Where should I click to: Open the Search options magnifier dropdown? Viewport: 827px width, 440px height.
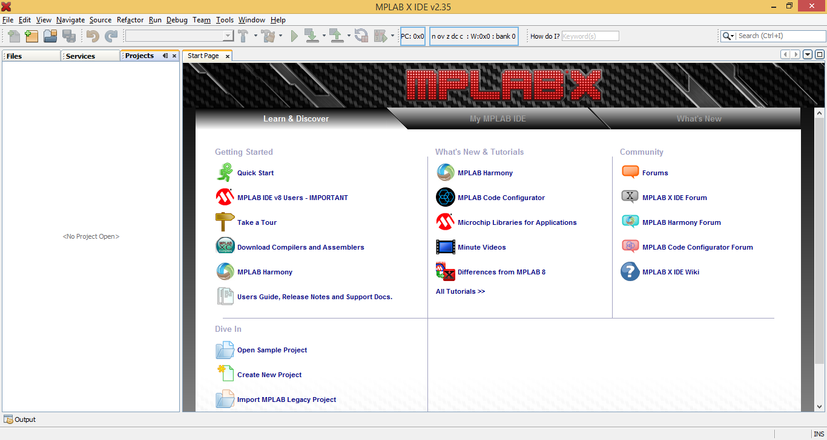pos(728,36)
